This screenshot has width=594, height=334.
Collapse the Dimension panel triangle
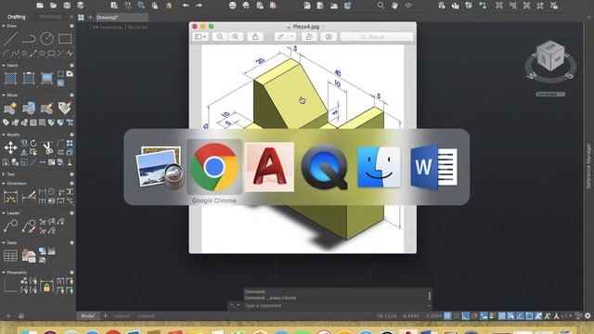pos(4,184)
